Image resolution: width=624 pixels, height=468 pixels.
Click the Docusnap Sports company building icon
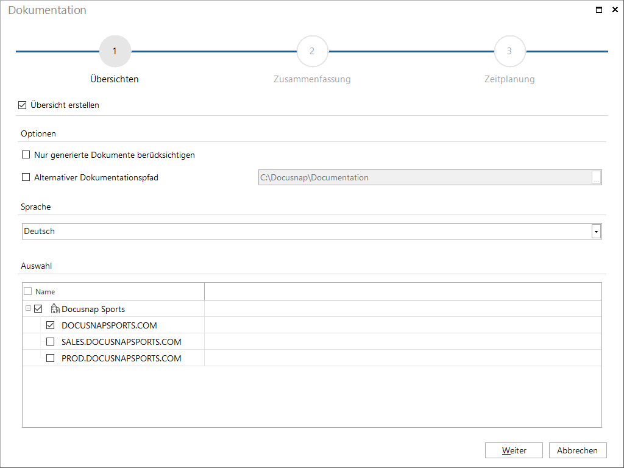pyautogui.click(x=55, y=308)
